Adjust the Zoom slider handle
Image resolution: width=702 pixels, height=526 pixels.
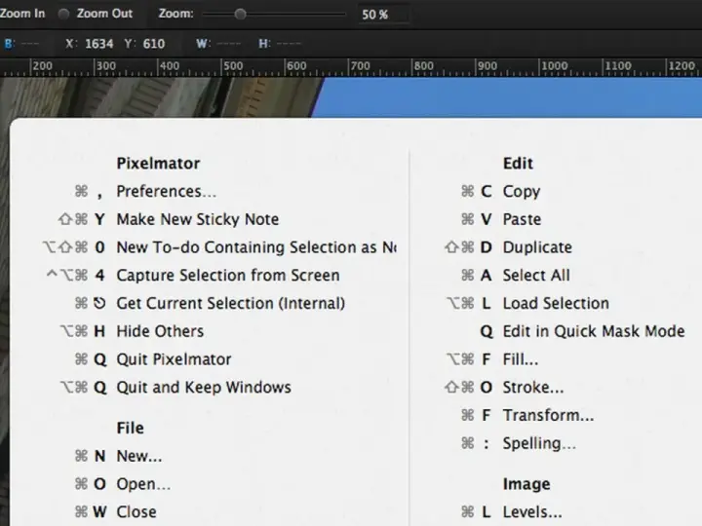click(x=241, y=15)
